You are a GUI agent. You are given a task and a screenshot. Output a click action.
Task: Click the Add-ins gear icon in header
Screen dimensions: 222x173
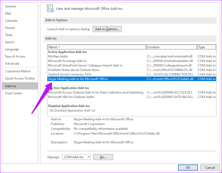pos(51,8)
